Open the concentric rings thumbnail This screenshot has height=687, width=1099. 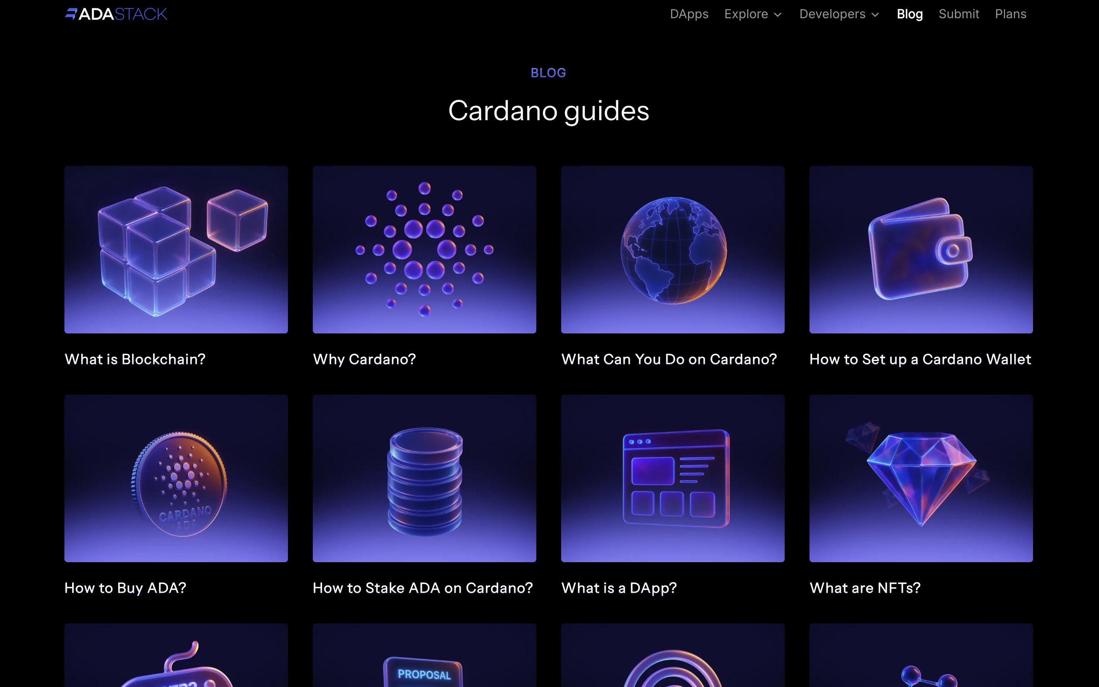coord(673,655)
